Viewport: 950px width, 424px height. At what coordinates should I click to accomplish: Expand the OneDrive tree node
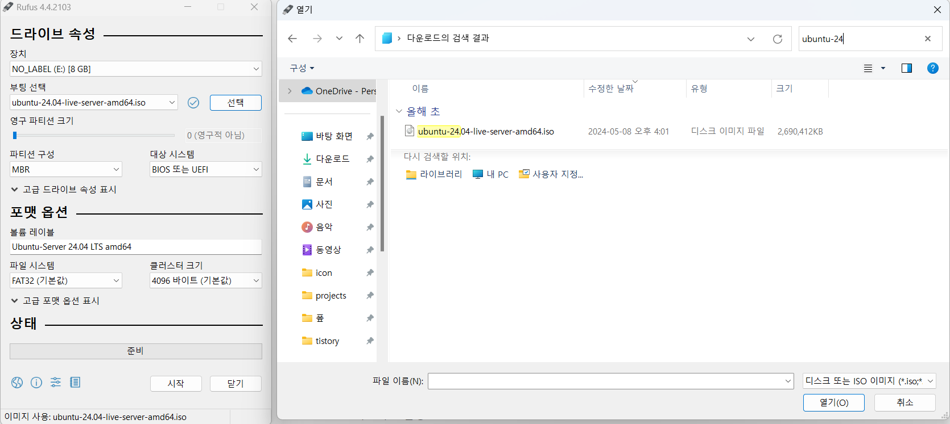tap(290, 91)
